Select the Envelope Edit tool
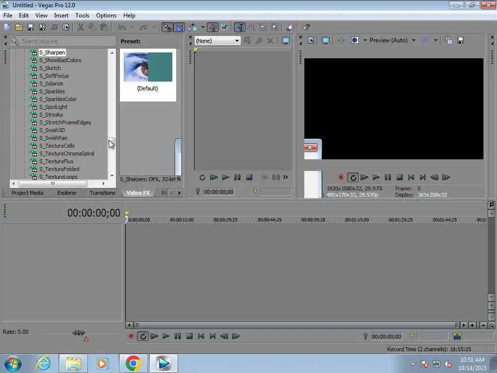 point(251,27)
